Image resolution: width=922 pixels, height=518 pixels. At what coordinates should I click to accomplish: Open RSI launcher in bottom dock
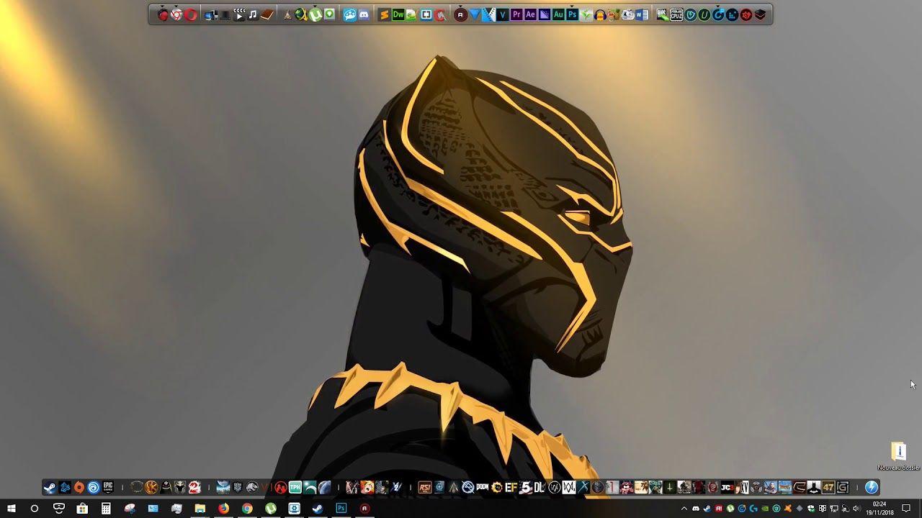point(424,488)
